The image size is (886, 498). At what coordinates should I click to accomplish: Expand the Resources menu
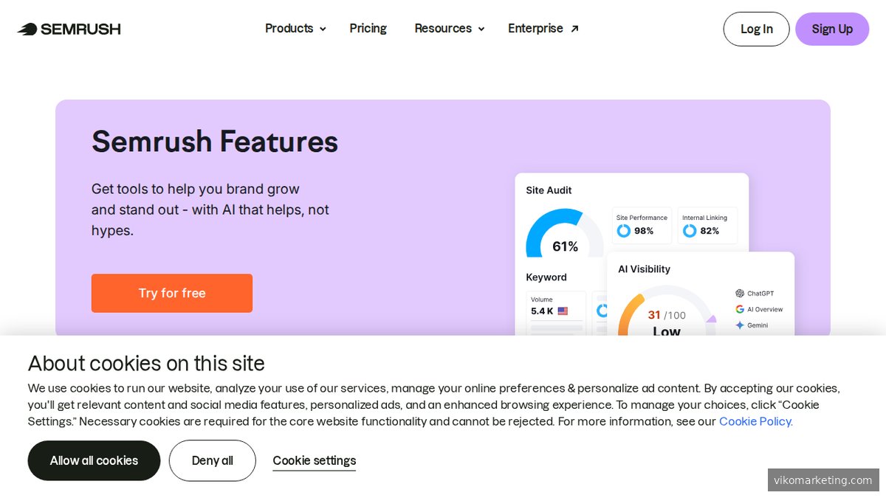pos(449,28)
